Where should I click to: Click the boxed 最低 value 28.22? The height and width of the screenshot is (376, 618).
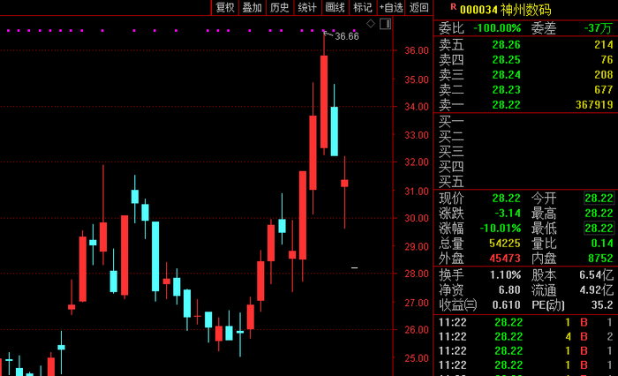point(599,229)
